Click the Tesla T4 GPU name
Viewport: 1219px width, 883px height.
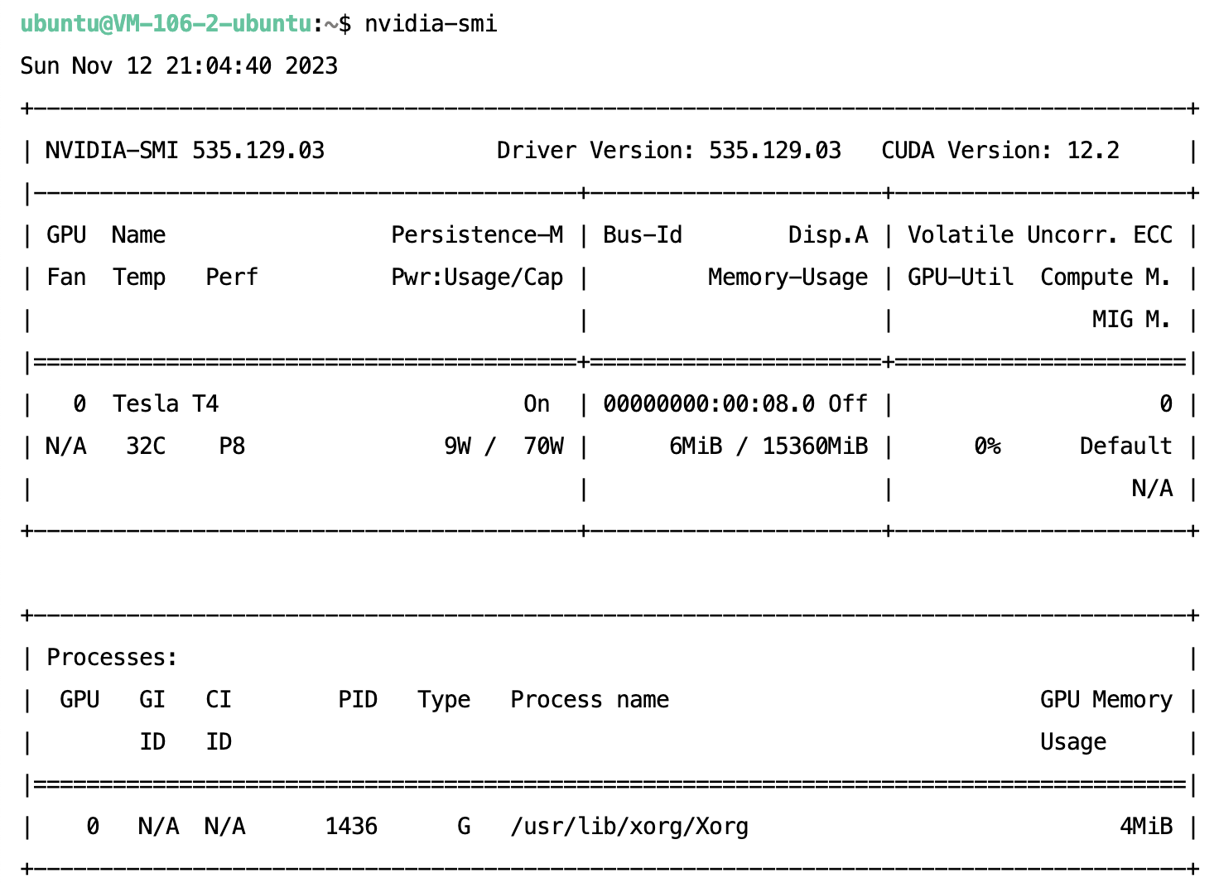click(166, 403)
